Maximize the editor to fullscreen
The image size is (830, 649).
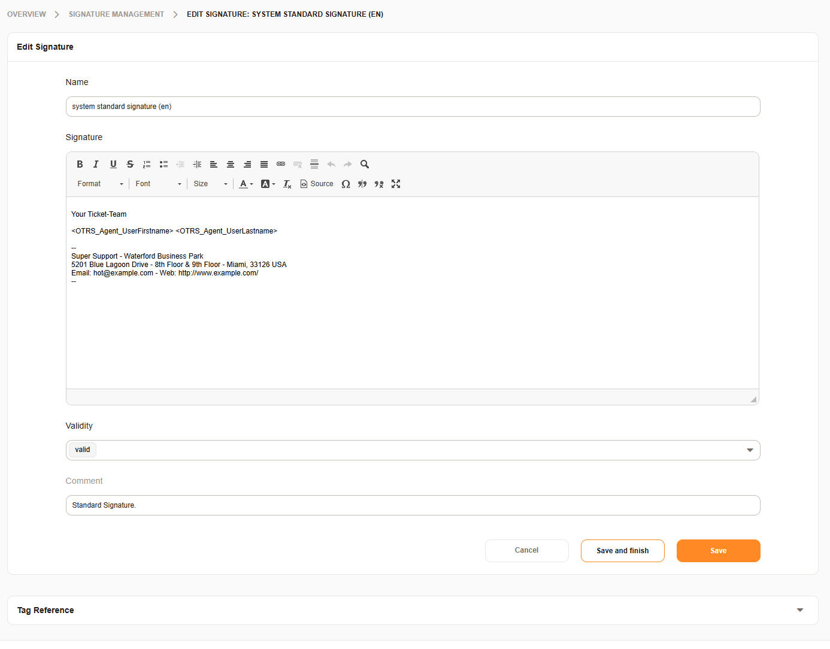pyautogui.click(x=396, y=184)
